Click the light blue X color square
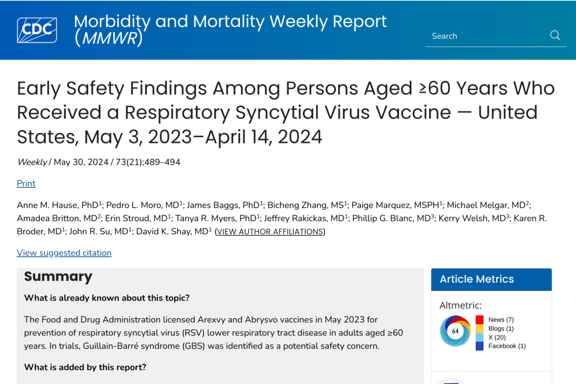This screenshot has width=576, height=384. coord(480,337)
